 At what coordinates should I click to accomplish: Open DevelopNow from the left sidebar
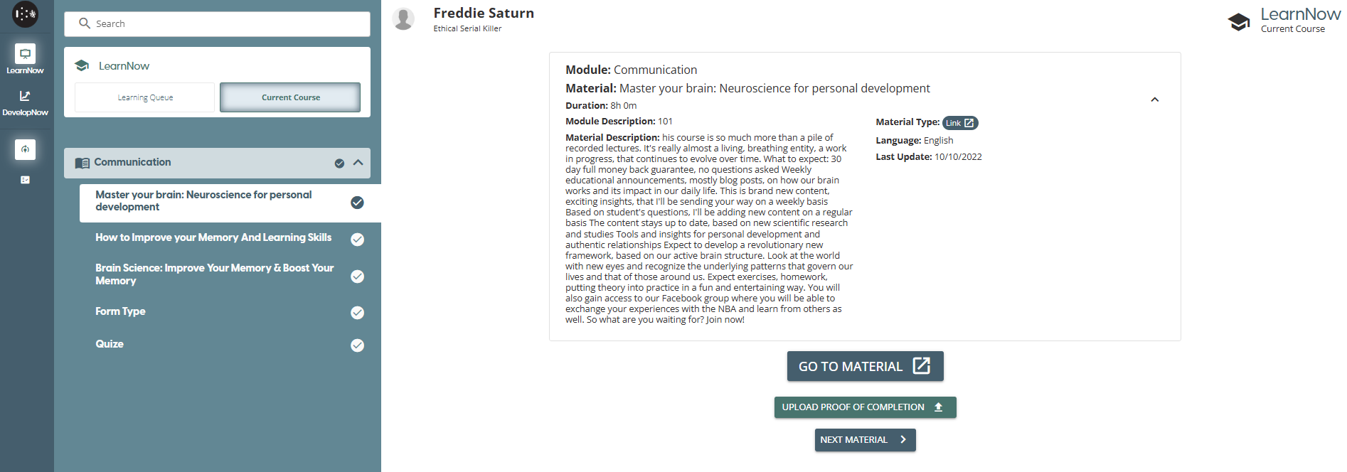(x=25, y=102)
